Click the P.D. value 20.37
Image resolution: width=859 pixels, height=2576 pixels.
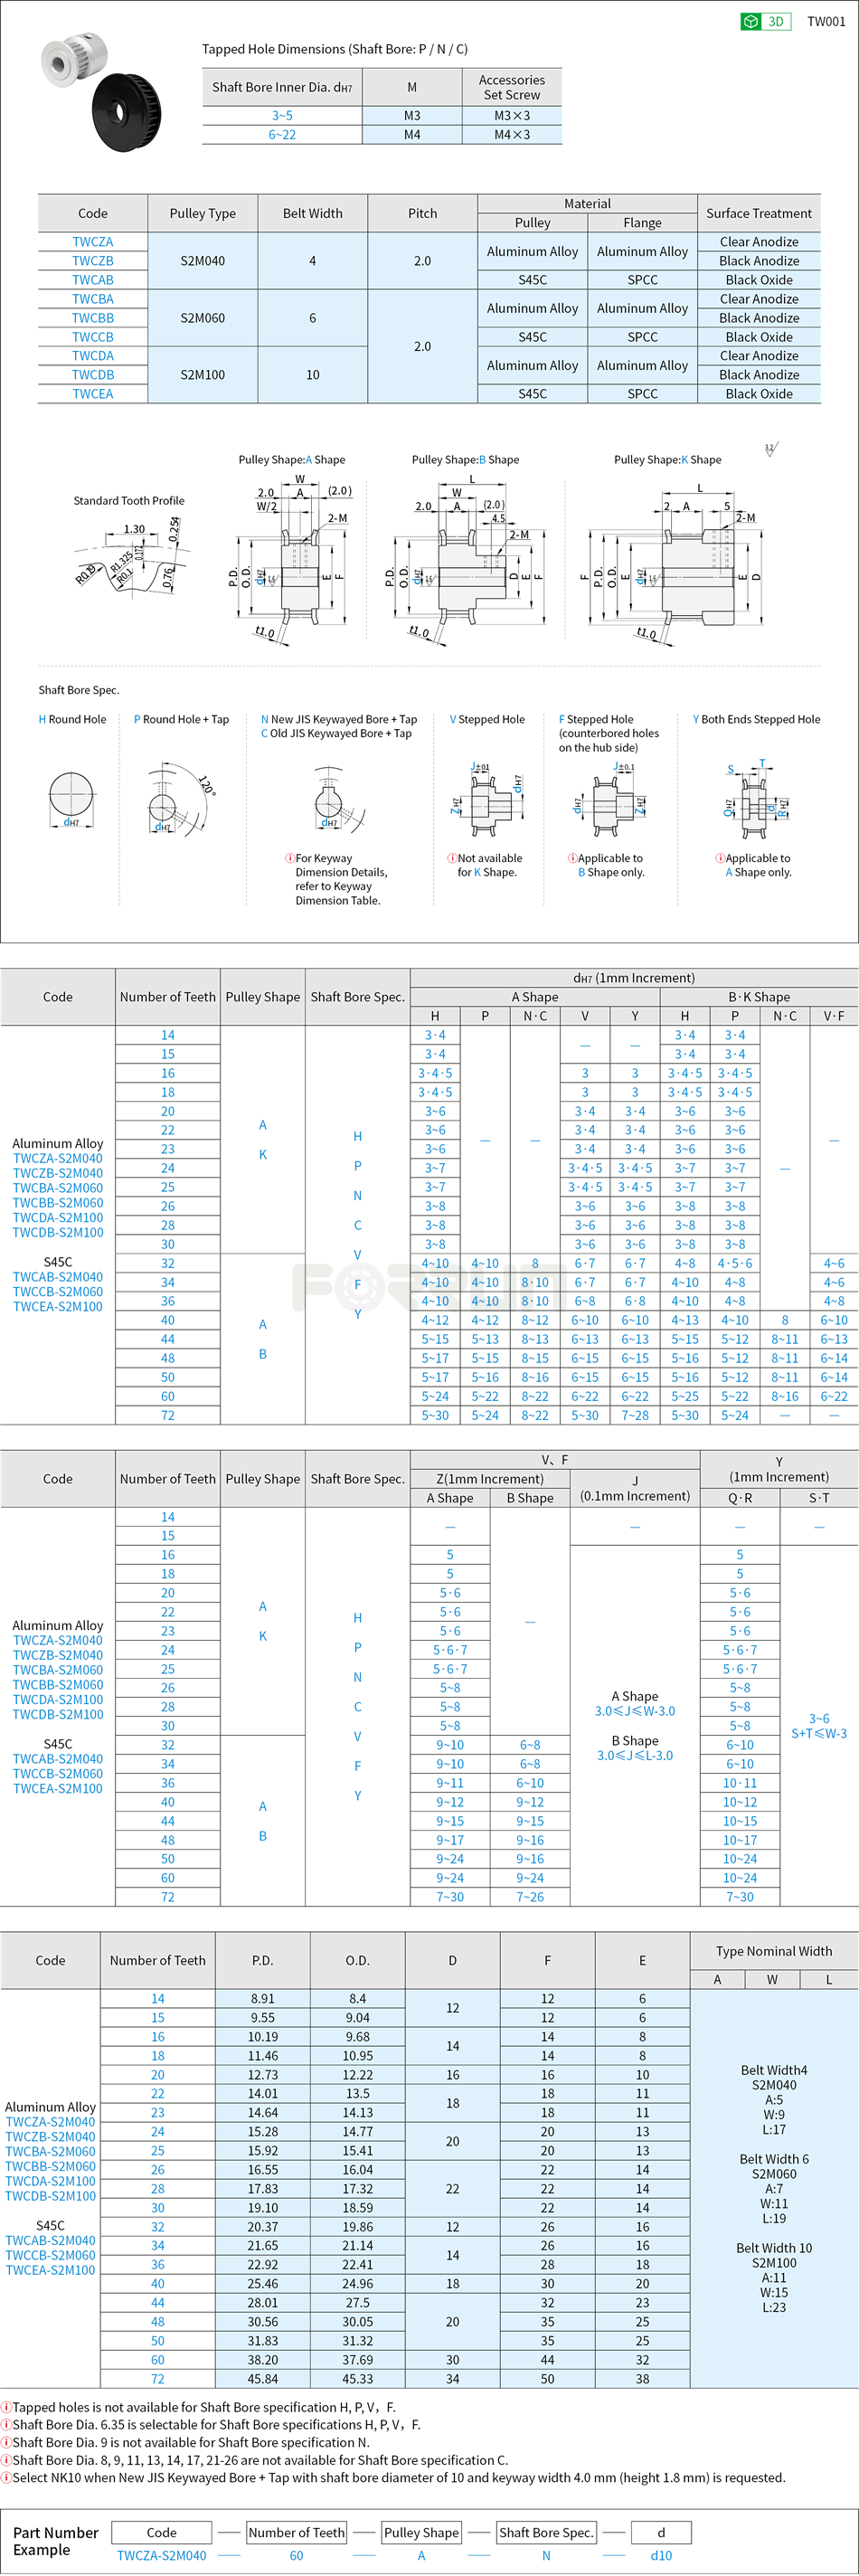[x=263, y=2227]
